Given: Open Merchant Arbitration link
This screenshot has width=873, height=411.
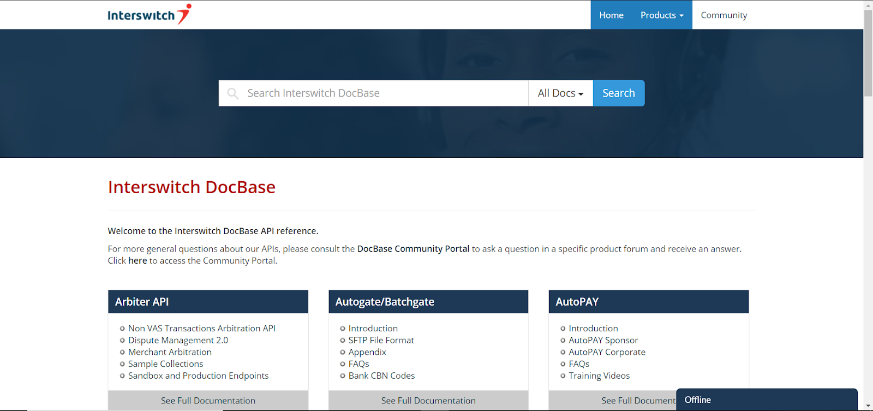Looking at the screenshot, I should (x=170, y=353).
